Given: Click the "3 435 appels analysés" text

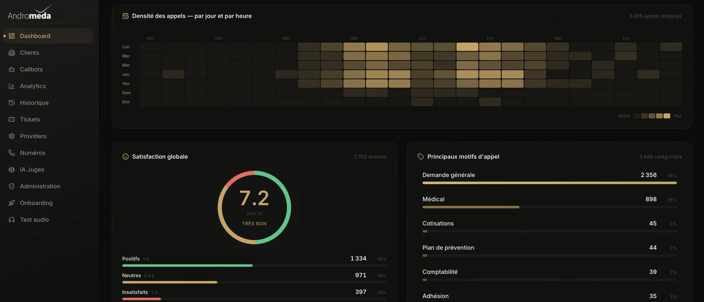Looking at the screenshot, I should pyautogui.click(x=655, y=16).
